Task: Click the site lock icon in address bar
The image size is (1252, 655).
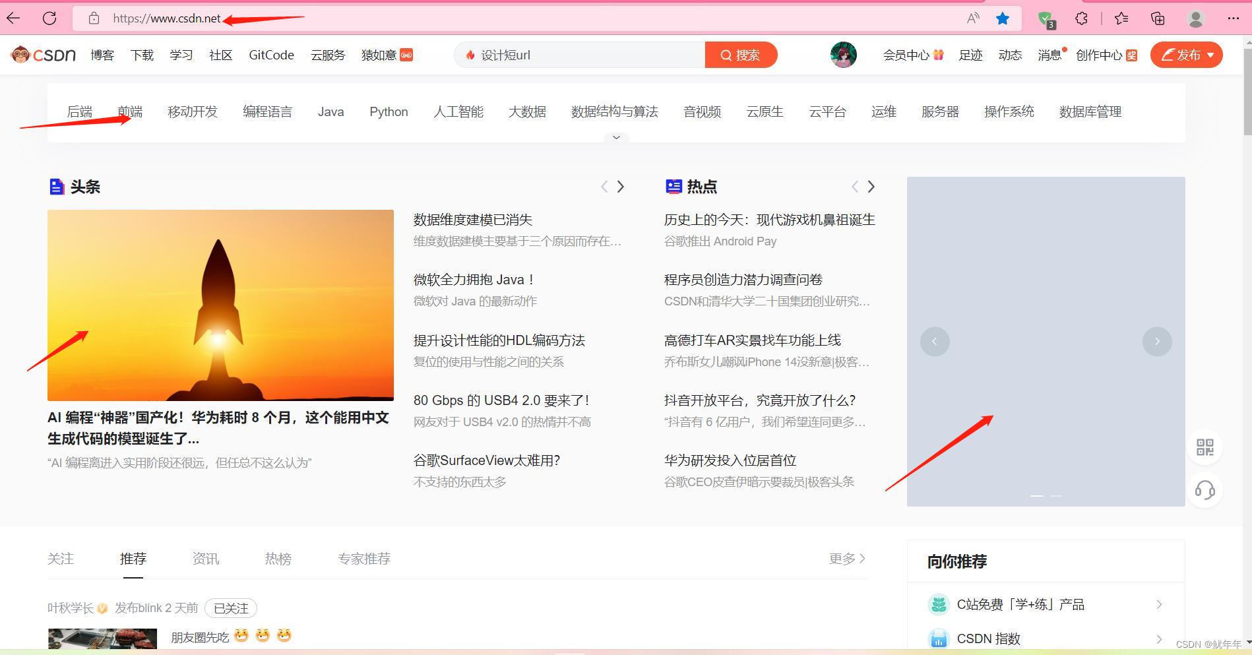Action: [94, 18]
